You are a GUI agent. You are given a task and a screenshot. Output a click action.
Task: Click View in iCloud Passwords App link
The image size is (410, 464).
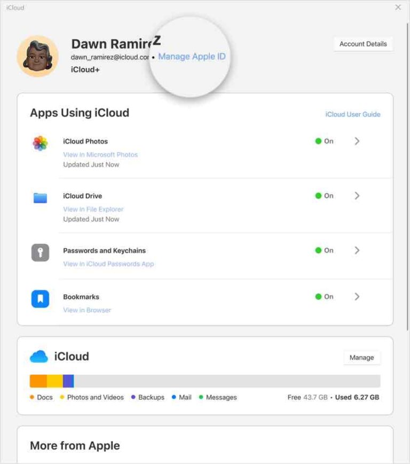(108, 264)
